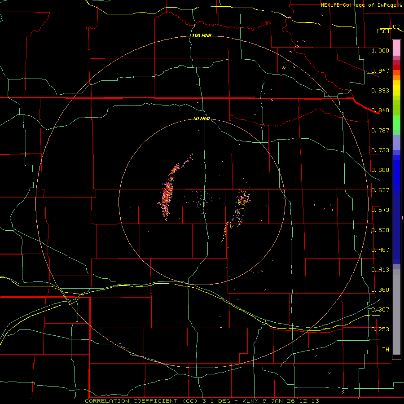Click the gray segment of the color bar

pos(396,312)
